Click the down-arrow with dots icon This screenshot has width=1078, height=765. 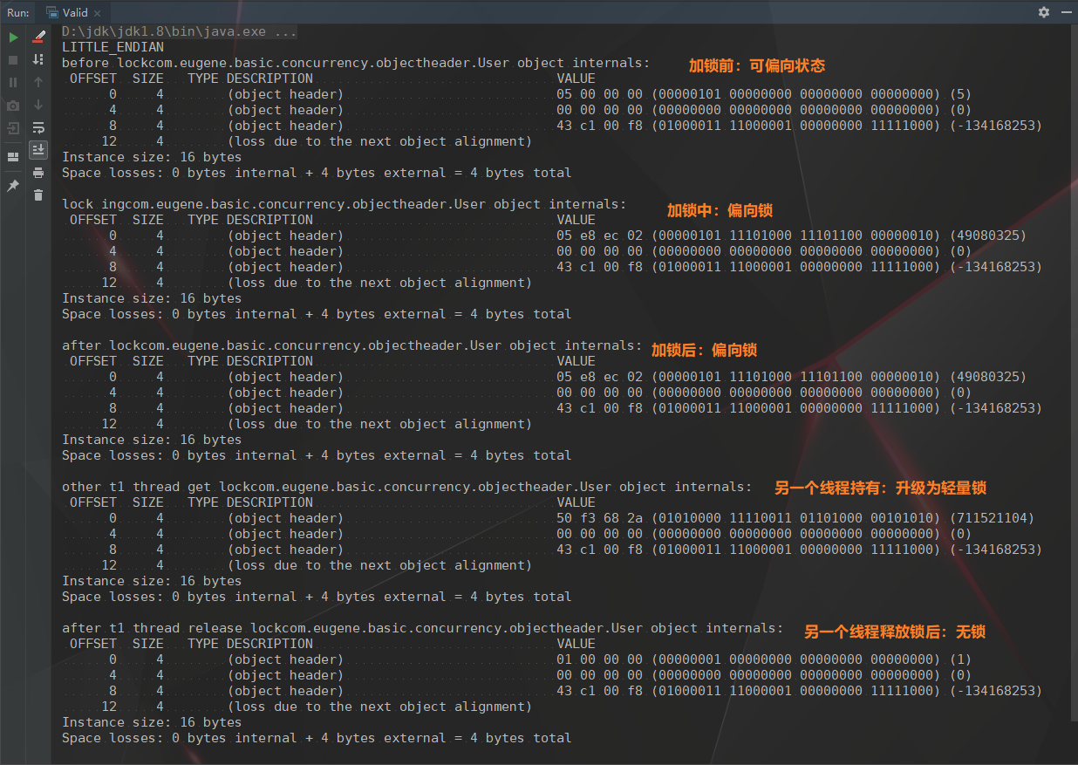click(x=38, y=59)
